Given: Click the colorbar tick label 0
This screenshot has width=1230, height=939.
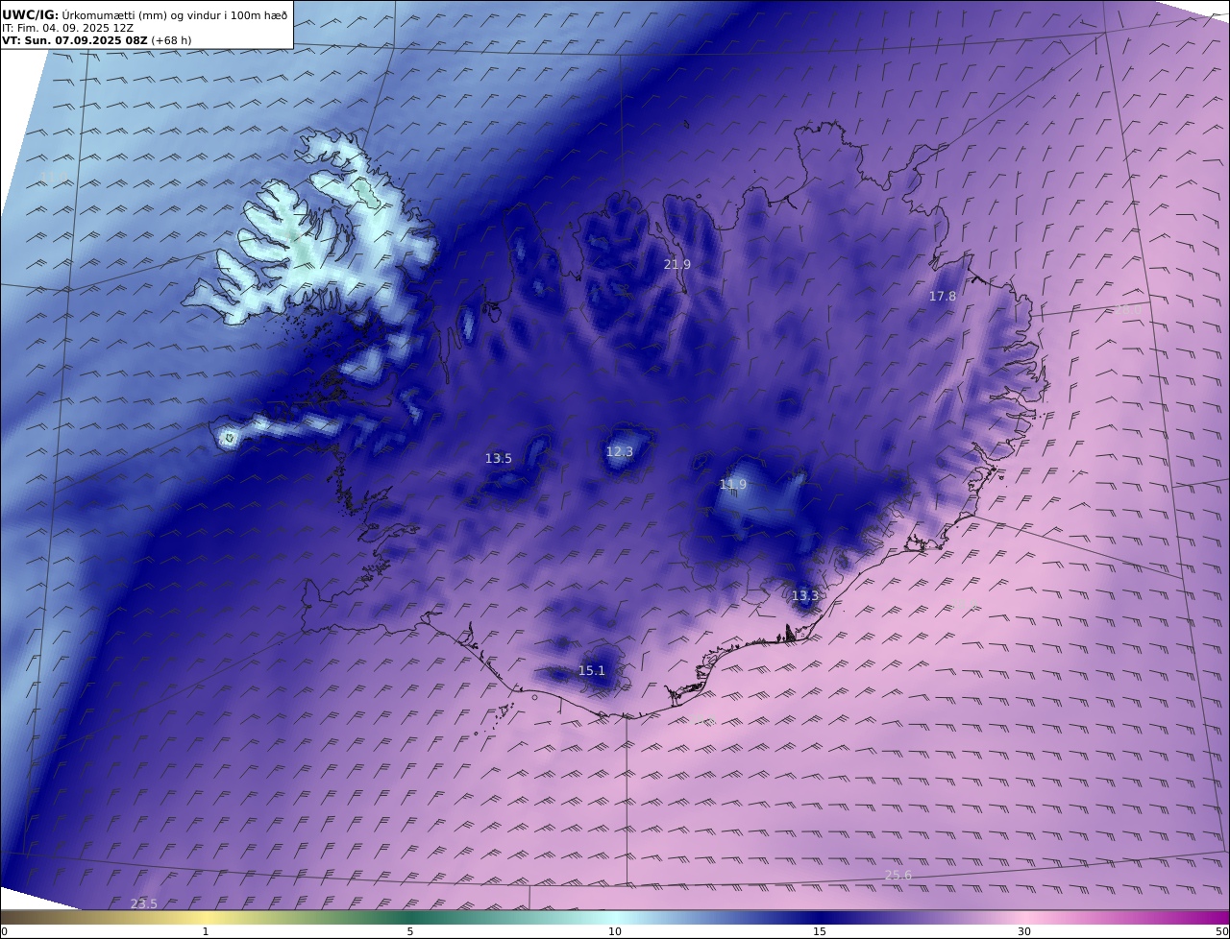Looking at the screenshot, I should point(4,931).
